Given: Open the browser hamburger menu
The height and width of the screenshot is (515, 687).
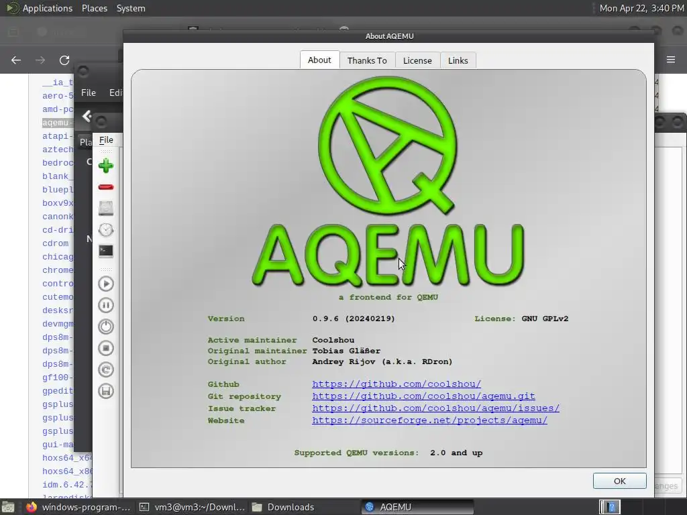Looking at the screenshot, I should point(671,60).
